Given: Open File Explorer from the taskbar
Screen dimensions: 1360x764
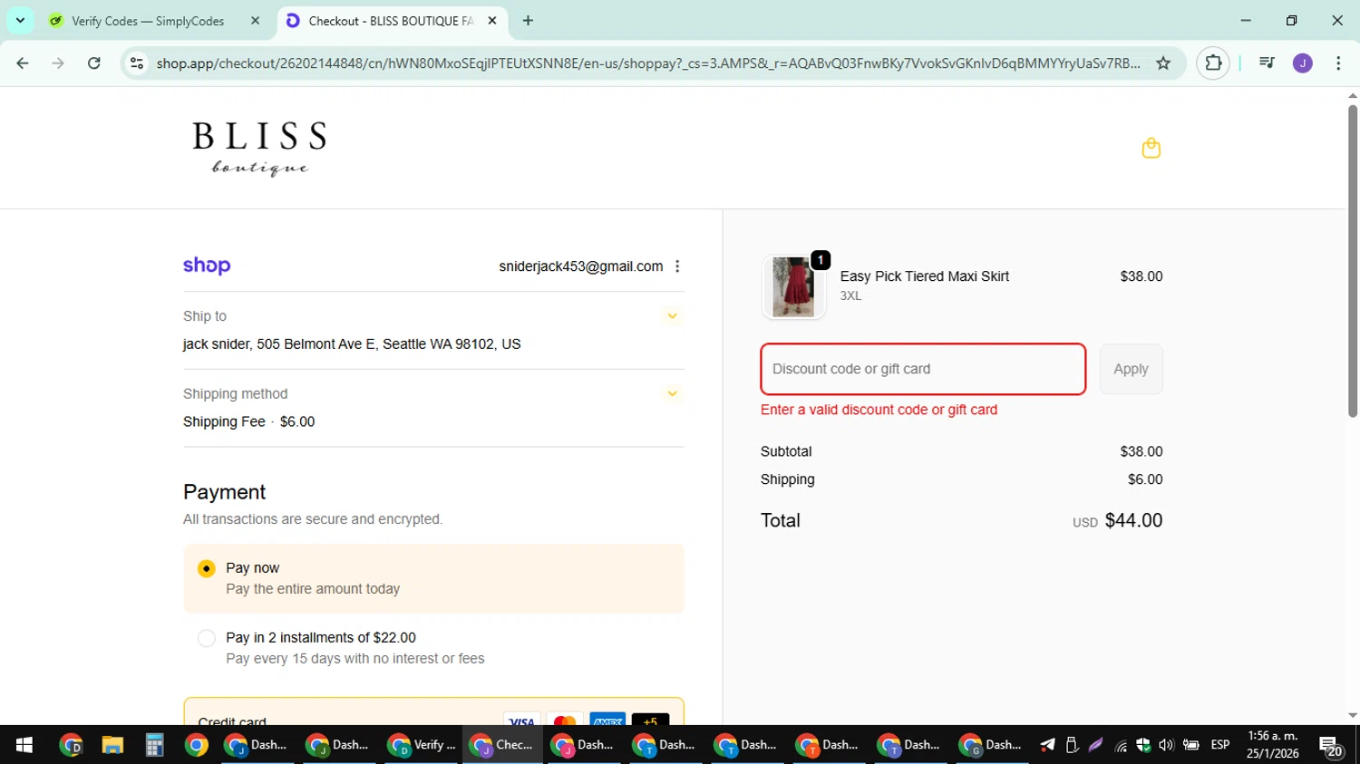Looking at the screenshot, I should tap(112, 745).
